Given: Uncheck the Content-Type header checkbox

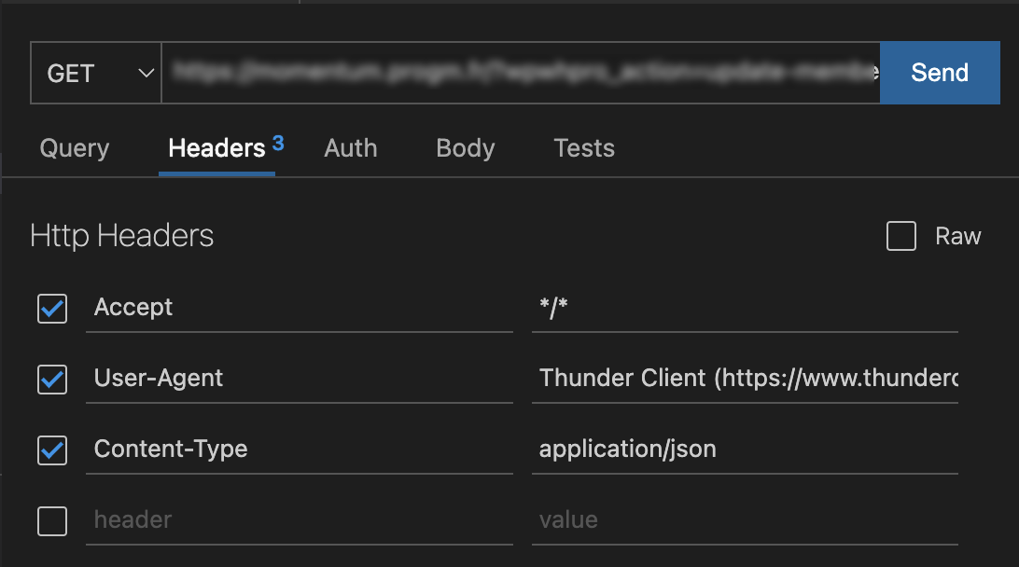Looking at the screenshot, I should [x=52, y=450].
